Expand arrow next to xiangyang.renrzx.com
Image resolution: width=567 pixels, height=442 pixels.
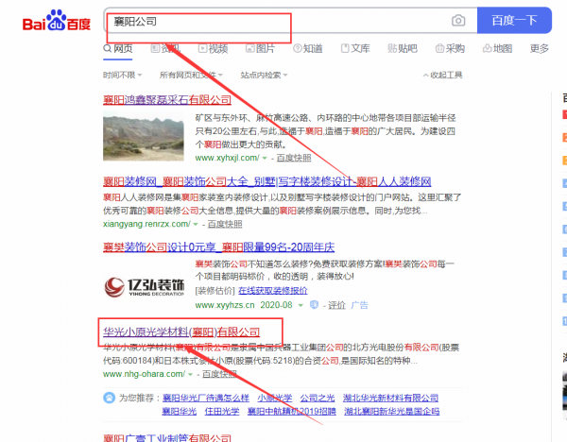pyautogui.click(x=196, y=224)
